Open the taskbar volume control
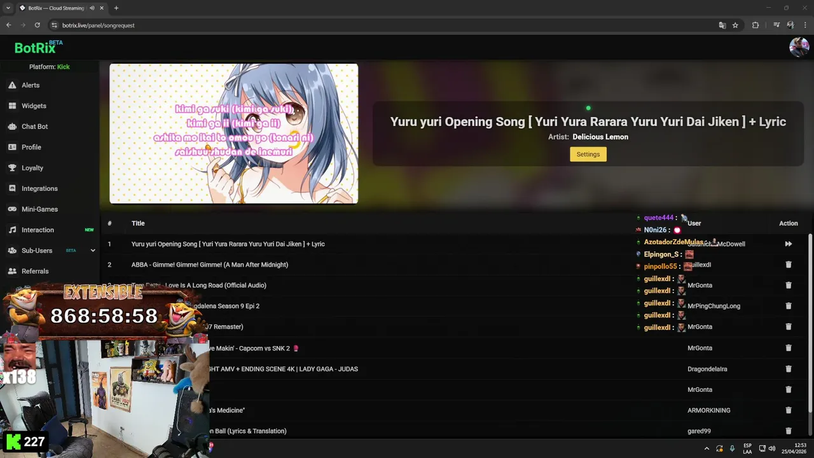Viewport: 814px width, 458px height. [772, 448]
